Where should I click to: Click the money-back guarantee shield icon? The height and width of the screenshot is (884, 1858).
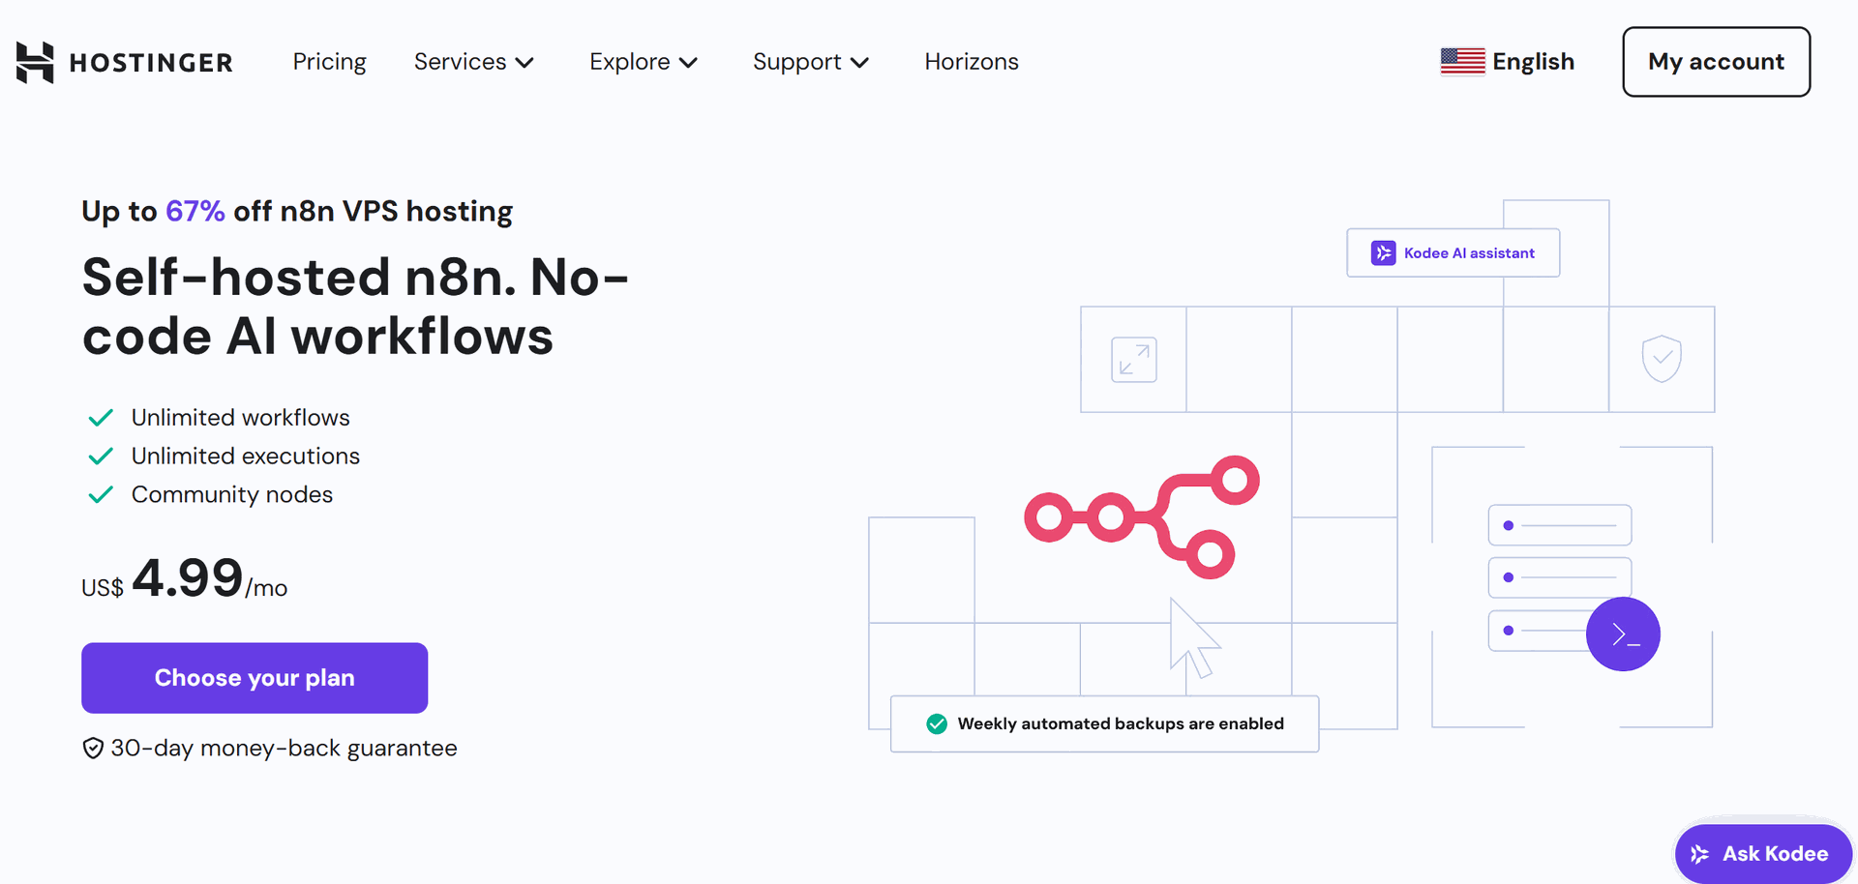pos(93,749)
